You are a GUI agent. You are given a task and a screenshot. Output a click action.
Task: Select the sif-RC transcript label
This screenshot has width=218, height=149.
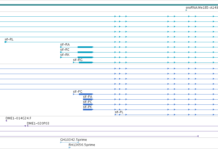click(x=65, y=50)
